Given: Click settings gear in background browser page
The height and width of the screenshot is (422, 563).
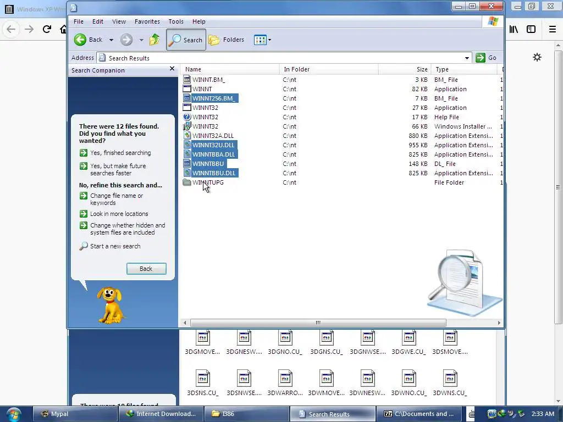Looking at the screenshot, I should click(537, 57).
